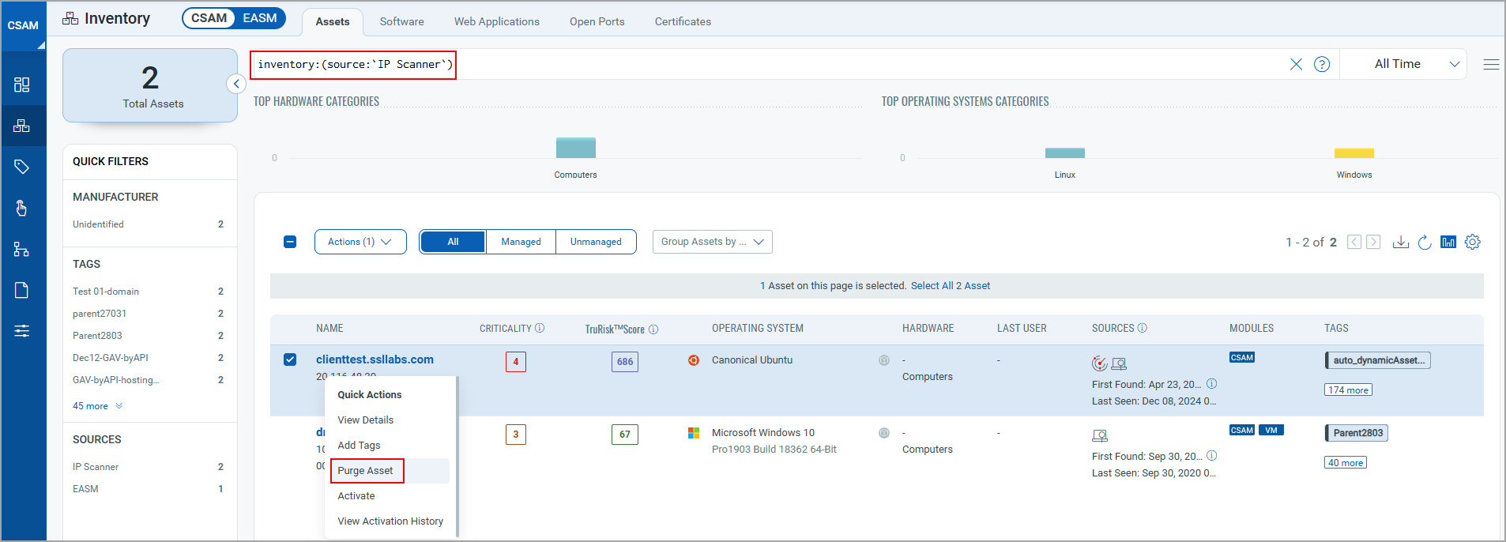The height and width of the screenshot is (542, 1506).
Task: Clear the search query with the X icon
Action: pyautogui.click(x=1296, y=64)
